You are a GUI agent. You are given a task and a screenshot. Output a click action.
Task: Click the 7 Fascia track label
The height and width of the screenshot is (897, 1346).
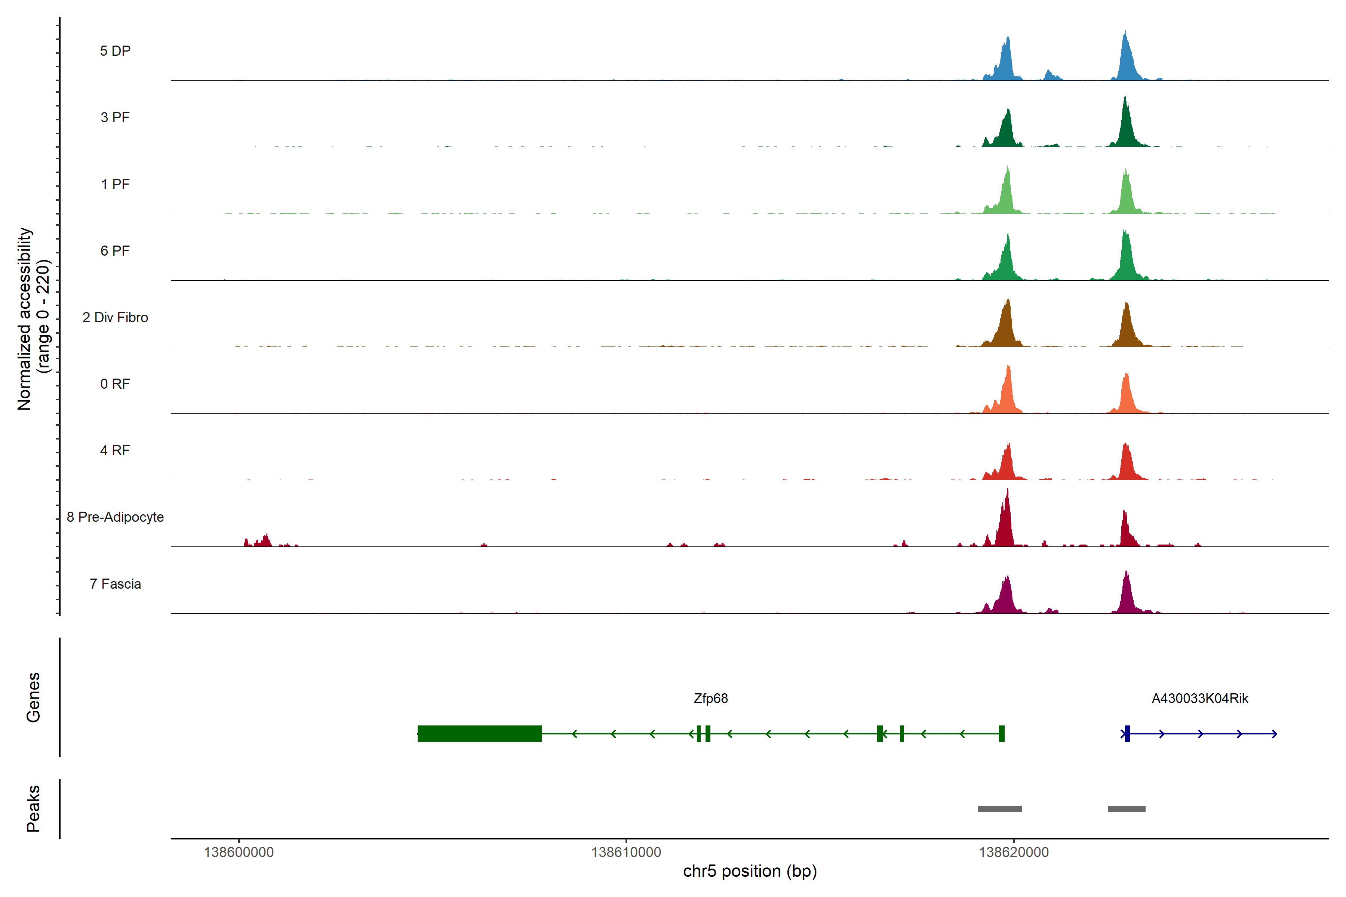115,584
